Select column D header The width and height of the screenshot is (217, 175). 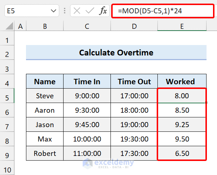(134, 26)
